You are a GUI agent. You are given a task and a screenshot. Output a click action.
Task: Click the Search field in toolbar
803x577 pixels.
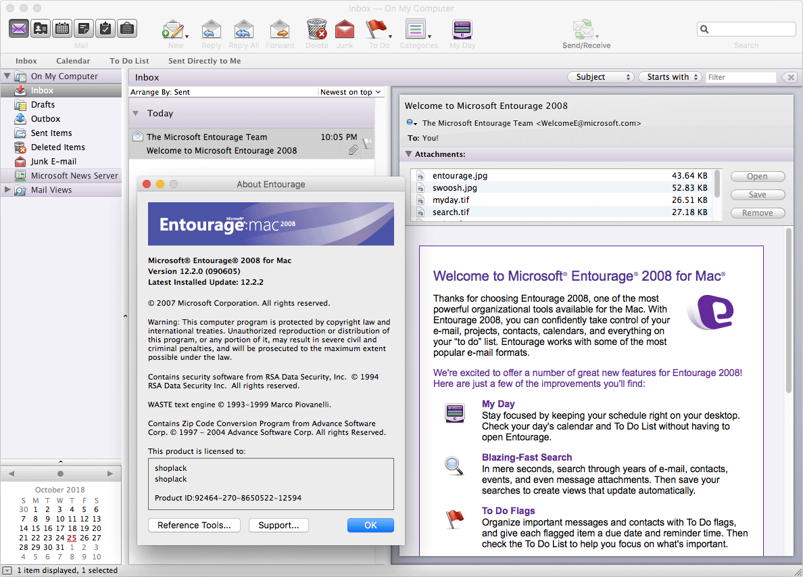click(x=746, y=29)
